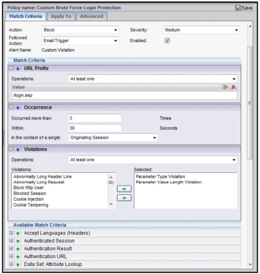Viewport: 260px width, 274px height.
Task: Move Violations criteria down with blue arrow
Action: pyautogui.click(x=17, y=149)
